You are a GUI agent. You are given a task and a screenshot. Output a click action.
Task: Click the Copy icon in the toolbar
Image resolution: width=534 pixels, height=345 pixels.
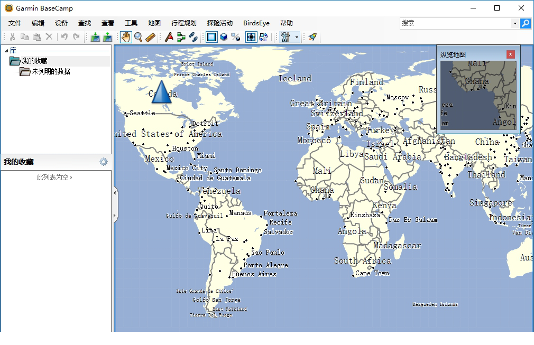24,37
